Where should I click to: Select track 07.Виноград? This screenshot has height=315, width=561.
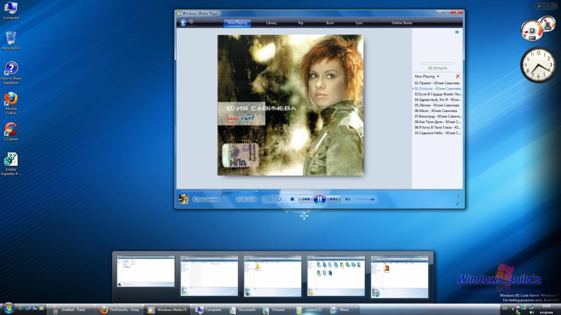(438, 117)
